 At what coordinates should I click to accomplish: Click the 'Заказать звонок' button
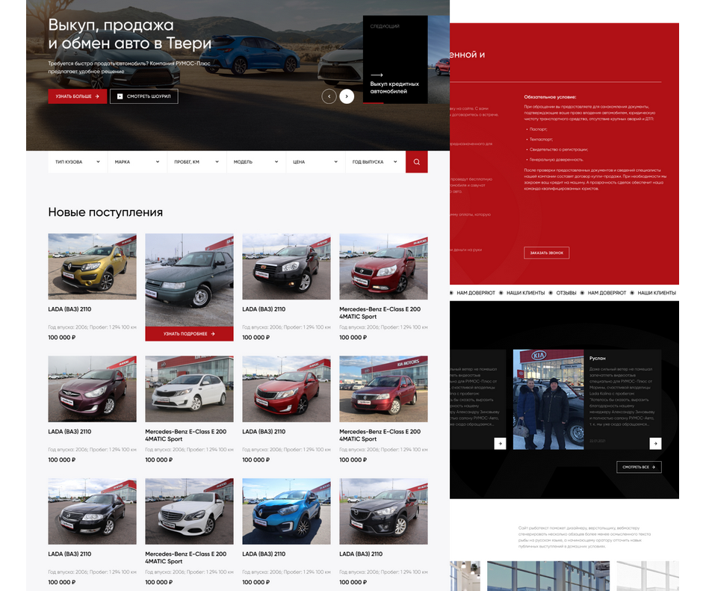(547, 253)
